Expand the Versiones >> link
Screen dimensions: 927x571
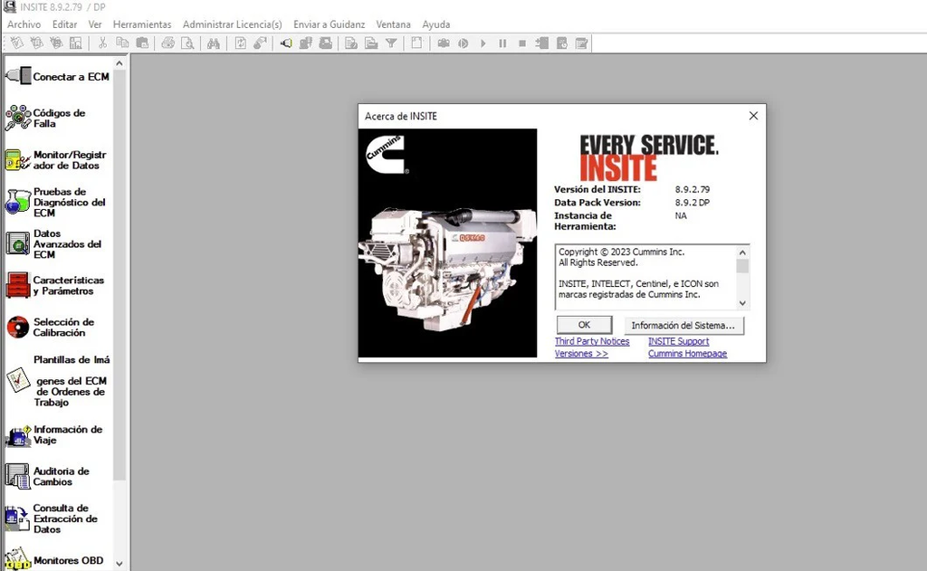pyautogui.click(x=581, y=354)
